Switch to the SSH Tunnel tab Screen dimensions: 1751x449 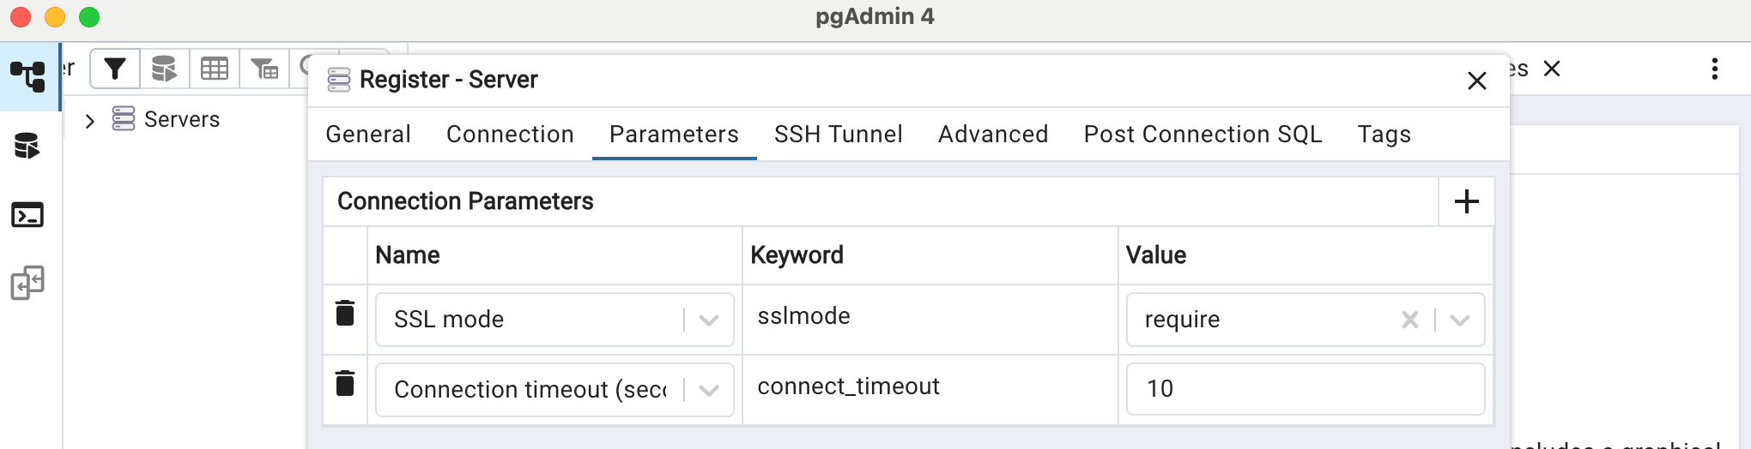pyautogui.click(x=838, y=135)
